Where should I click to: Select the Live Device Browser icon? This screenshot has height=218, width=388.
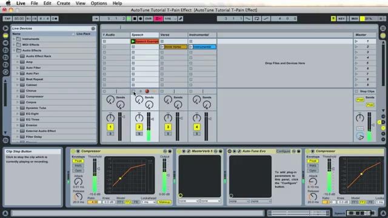5,36
